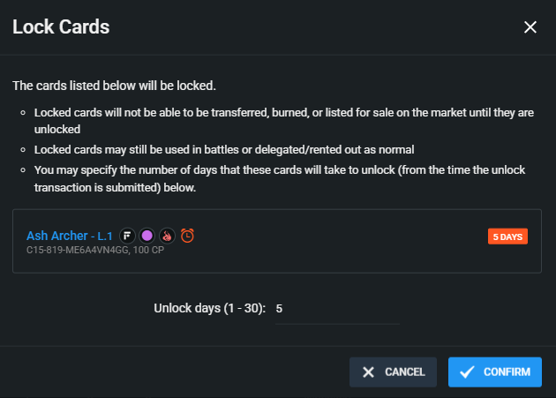This screenshot has height=398, width=556.
Task: Click the bullet about transferred, burned, or listed
Action: [x=284, y=121]
